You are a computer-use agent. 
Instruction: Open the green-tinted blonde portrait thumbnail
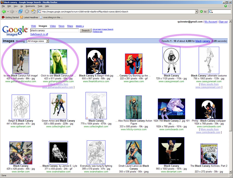(58, 61)
